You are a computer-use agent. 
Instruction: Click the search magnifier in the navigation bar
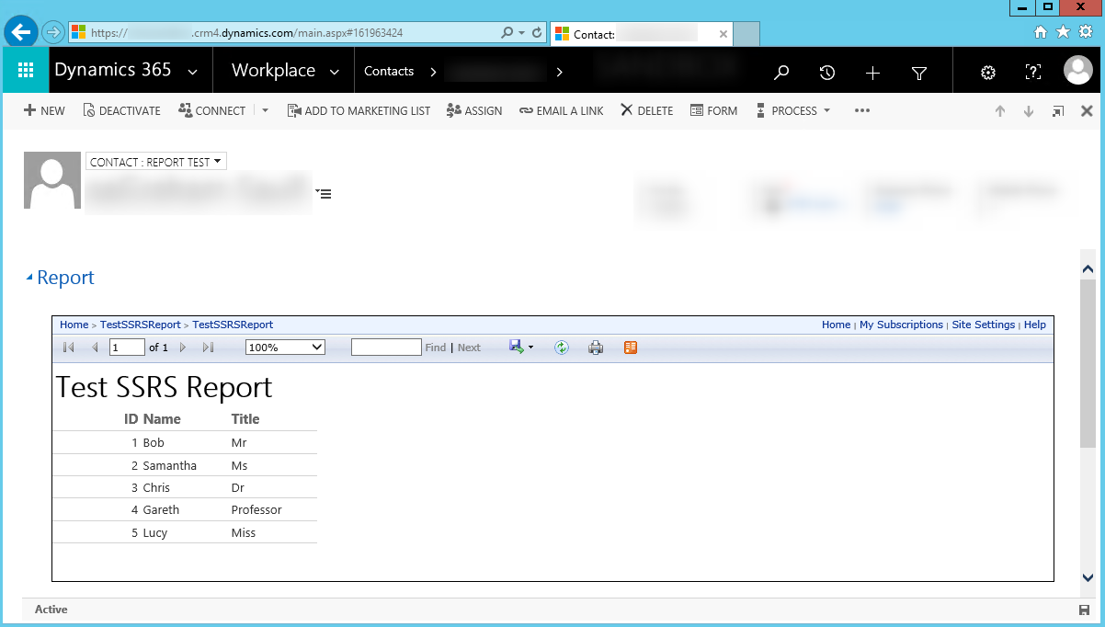pos(781,73)
